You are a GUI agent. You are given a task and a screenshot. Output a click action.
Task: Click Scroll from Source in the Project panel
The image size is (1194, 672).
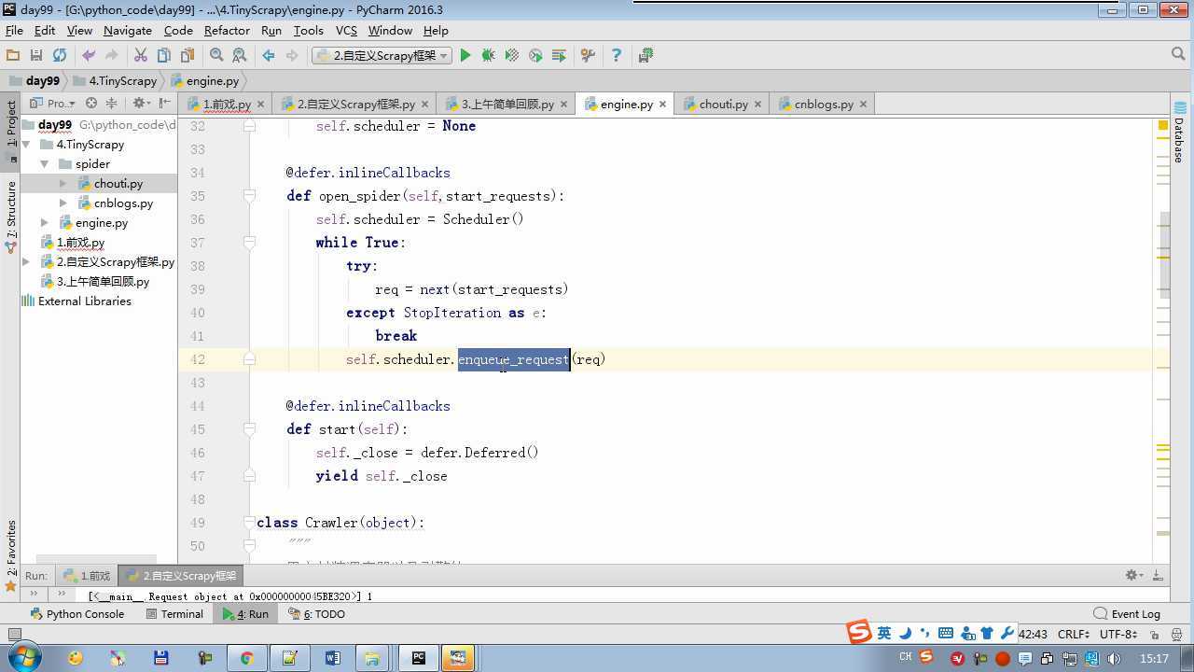click(x=91, y=104)
